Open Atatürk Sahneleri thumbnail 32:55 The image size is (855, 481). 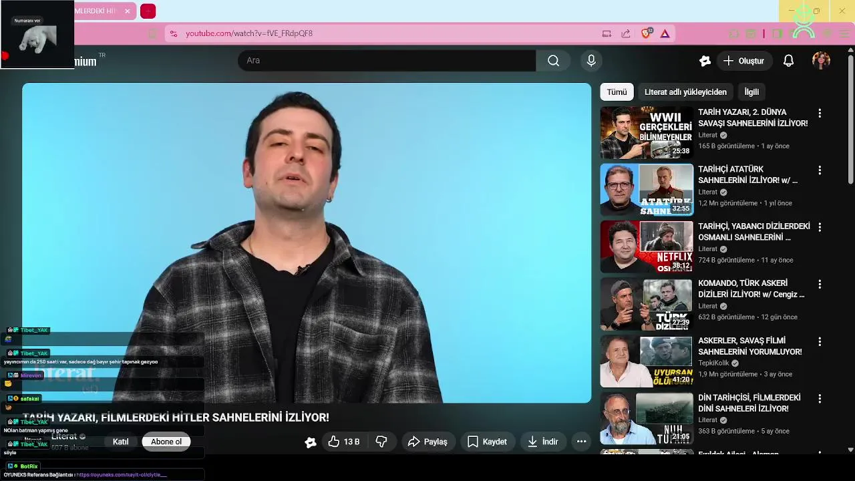647,190
